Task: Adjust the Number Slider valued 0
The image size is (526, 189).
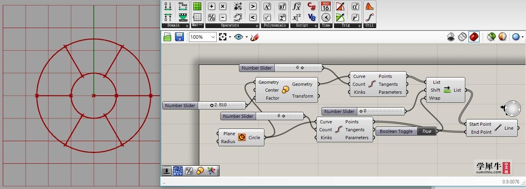Action: tap(363, 112)
